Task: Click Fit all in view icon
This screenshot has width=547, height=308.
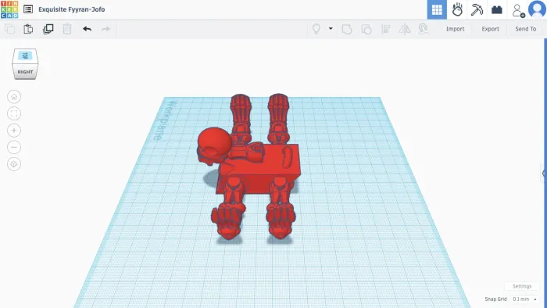Action: click(x=14, y=113)
